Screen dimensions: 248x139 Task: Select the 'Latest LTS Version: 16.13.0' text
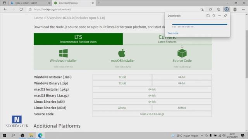[x=53, y=18]
